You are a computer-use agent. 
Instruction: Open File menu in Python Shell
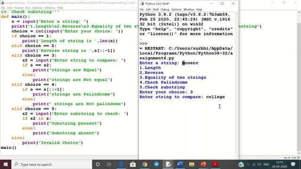pyautogui.click(x=142, y=9)
